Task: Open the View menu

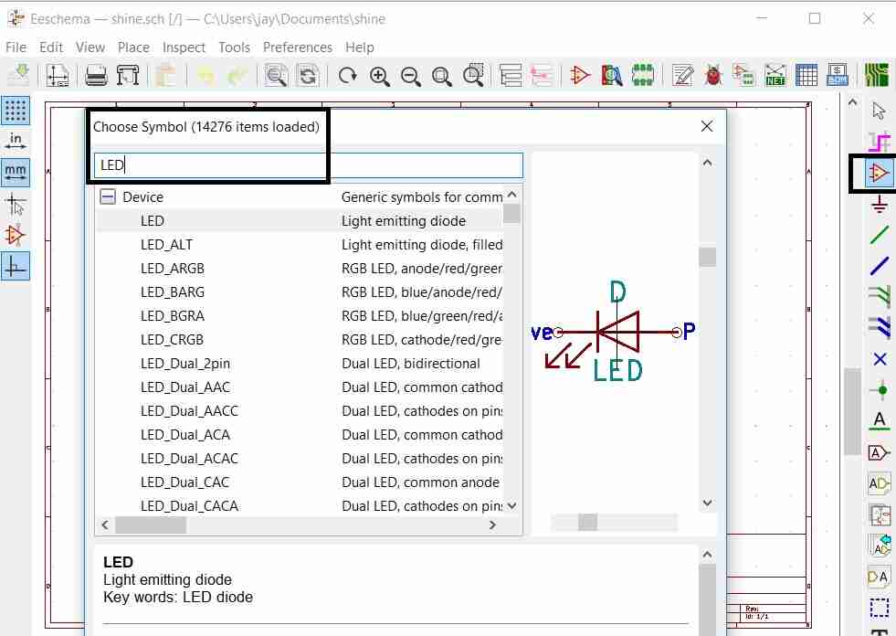Action: click(x=90, y=47)
